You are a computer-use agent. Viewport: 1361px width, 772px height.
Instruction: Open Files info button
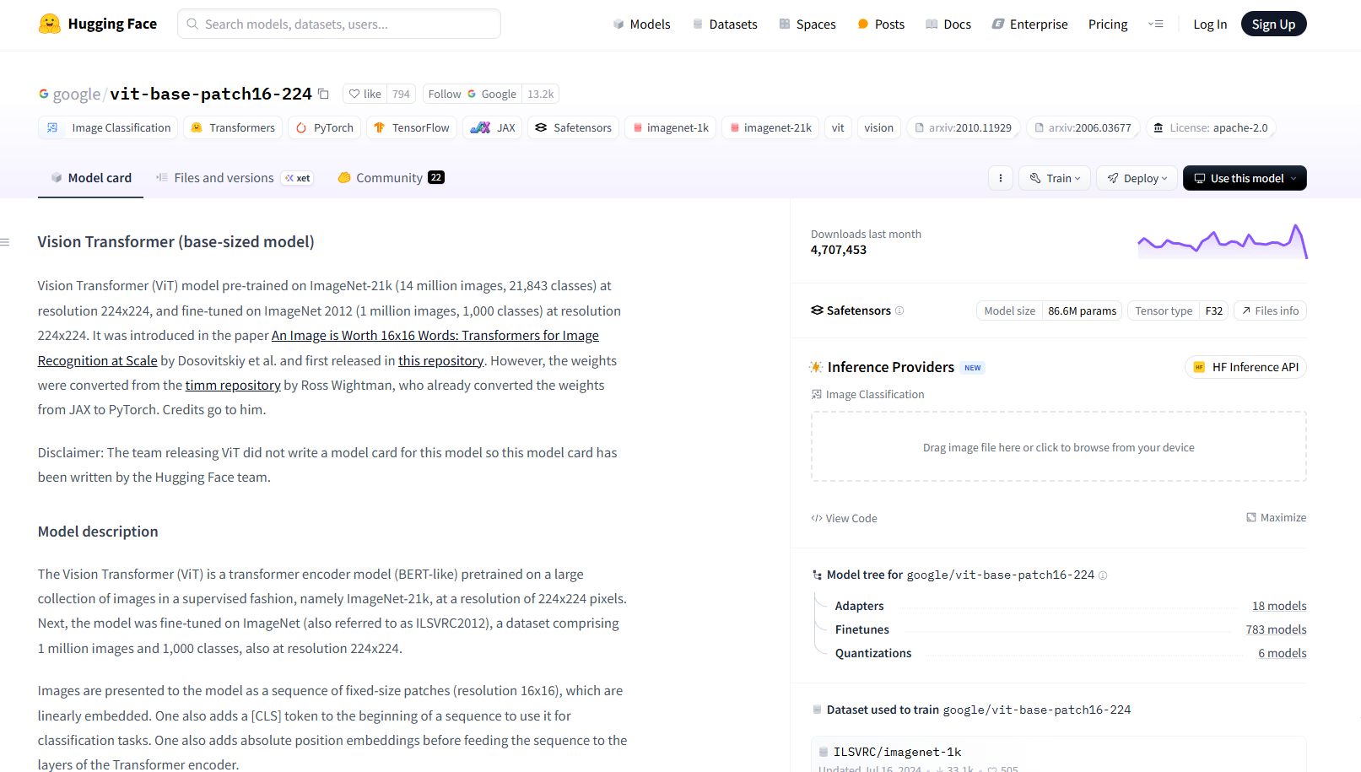point(1270,310)
